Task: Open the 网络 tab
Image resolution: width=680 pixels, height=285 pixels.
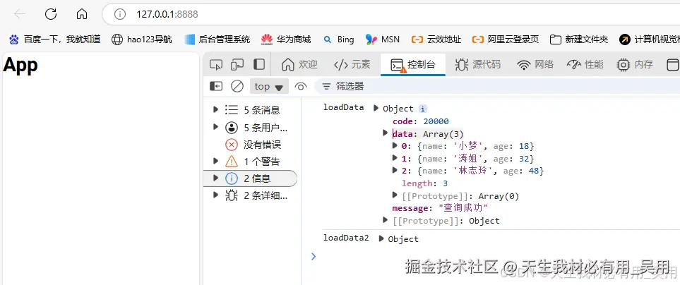Action: [535, 64]
